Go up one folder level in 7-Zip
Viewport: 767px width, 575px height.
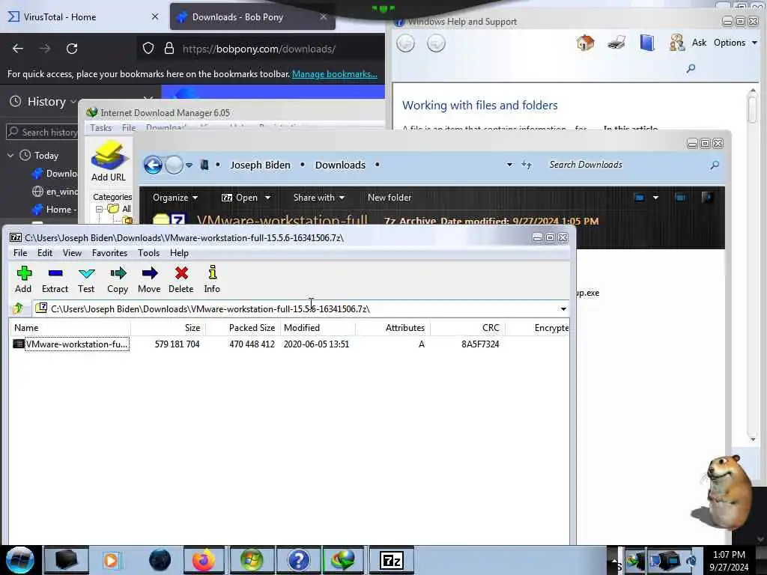(18, 308)
